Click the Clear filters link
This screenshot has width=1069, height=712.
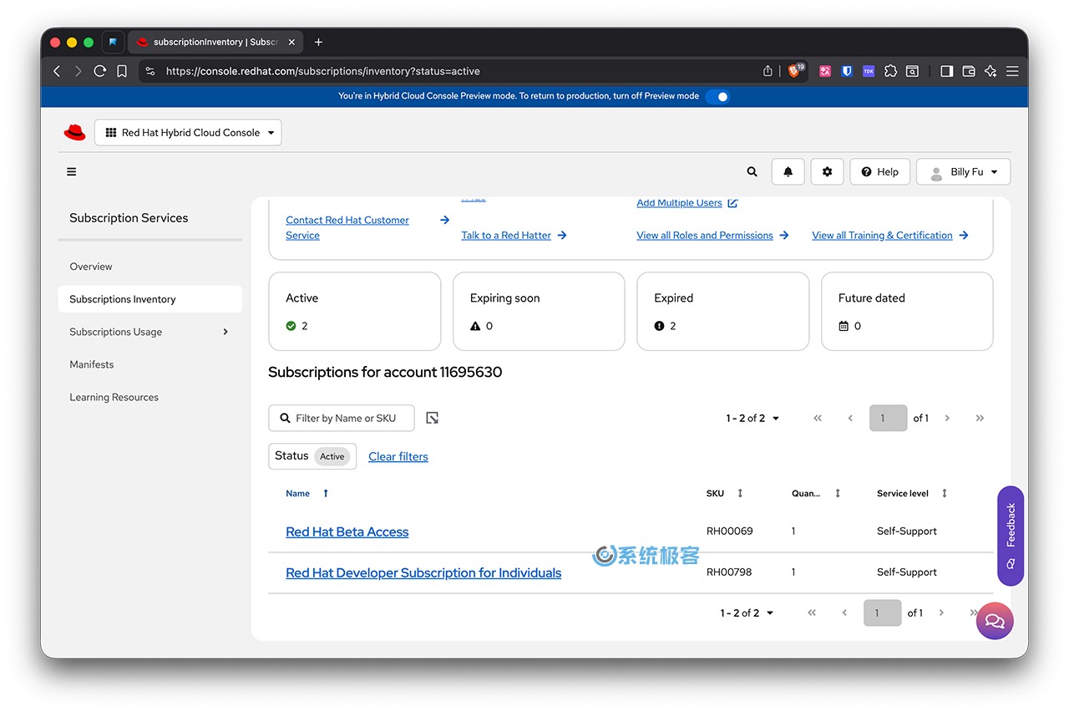click(398, 456)
